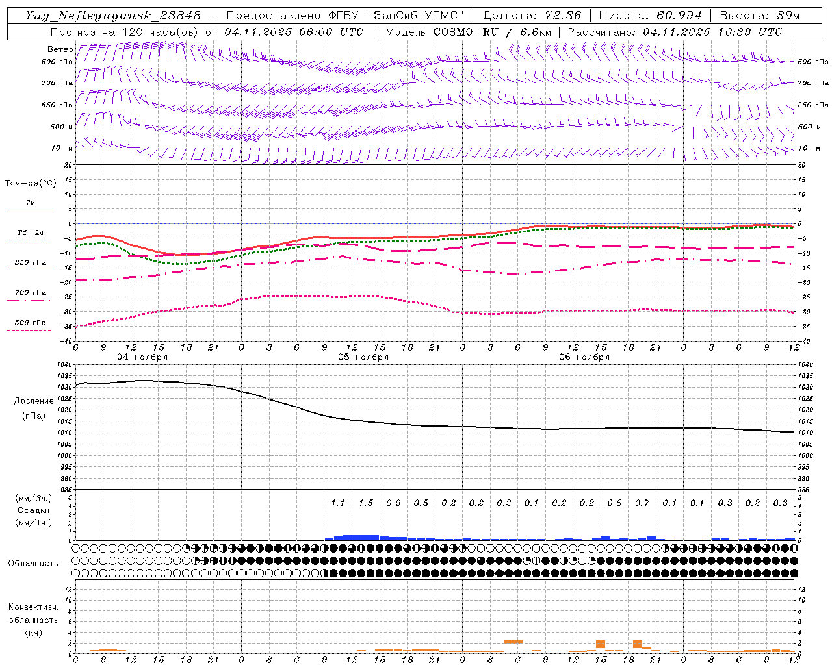
Task: Click the Тем-ра(°C) axis title
Action: pyautogui.click(x=31, y=184)
